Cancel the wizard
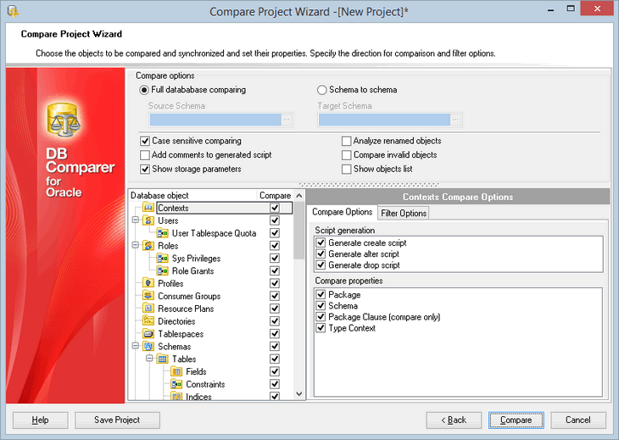The height and width of the screenshot is (440, 619). pyautogui.click(x=578, y=420)
